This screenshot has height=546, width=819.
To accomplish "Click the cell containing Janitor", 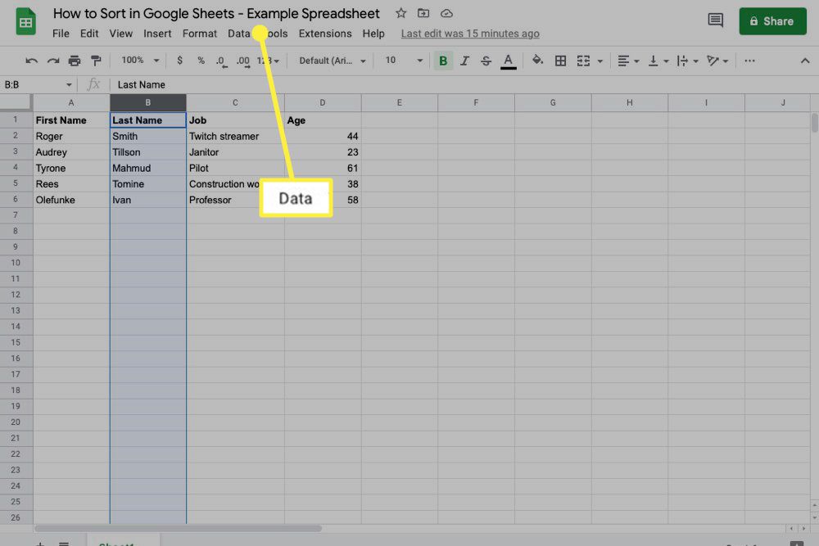I will coord(235,152).
